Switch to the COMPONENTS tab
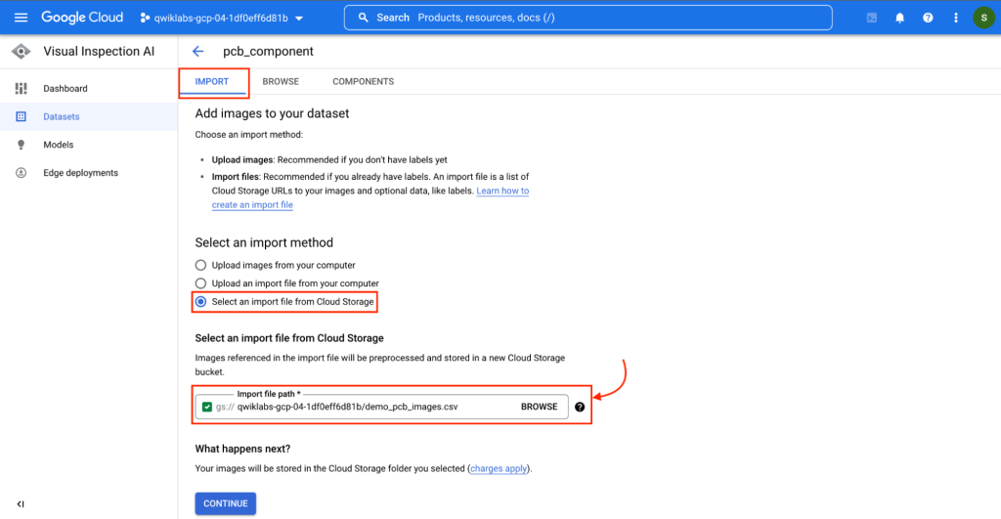1001x519 pixels. click(x=364, y=82)
